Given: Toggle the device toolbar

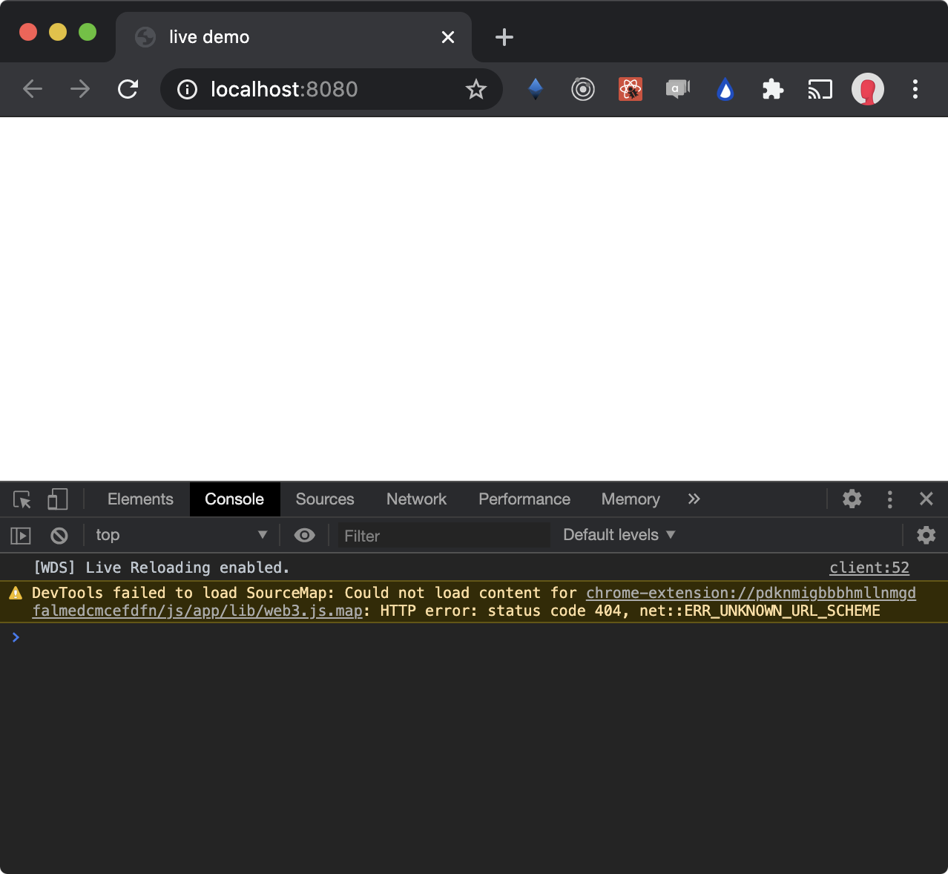Looking at the screenshot, I should click(58, 499).
